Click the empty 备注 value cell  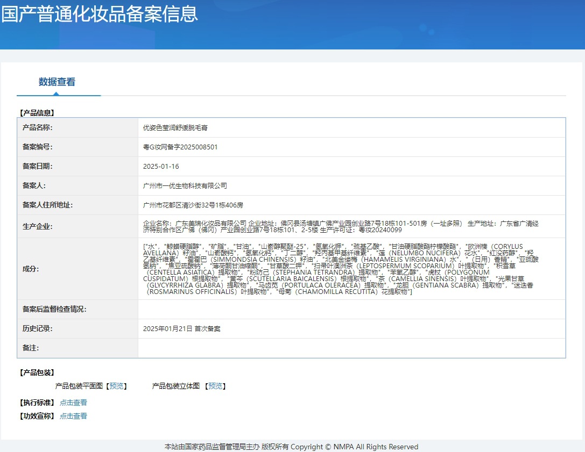(351, 348)
